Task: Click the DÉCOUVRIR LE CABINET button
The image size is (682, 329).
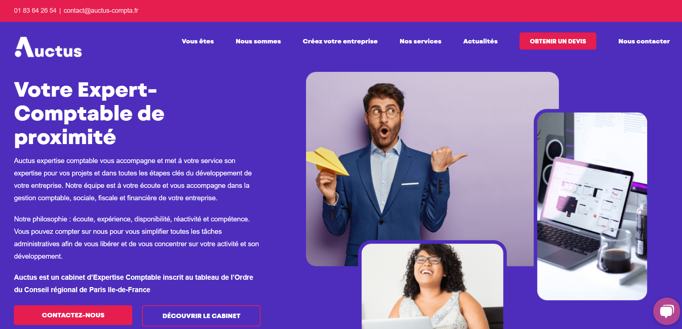Action: coord(201,316)
